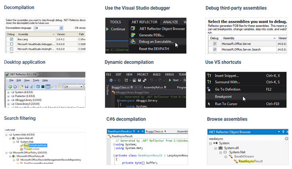Click the save-all icon in Dynamic decompilation toolbar

pos(145,80)
